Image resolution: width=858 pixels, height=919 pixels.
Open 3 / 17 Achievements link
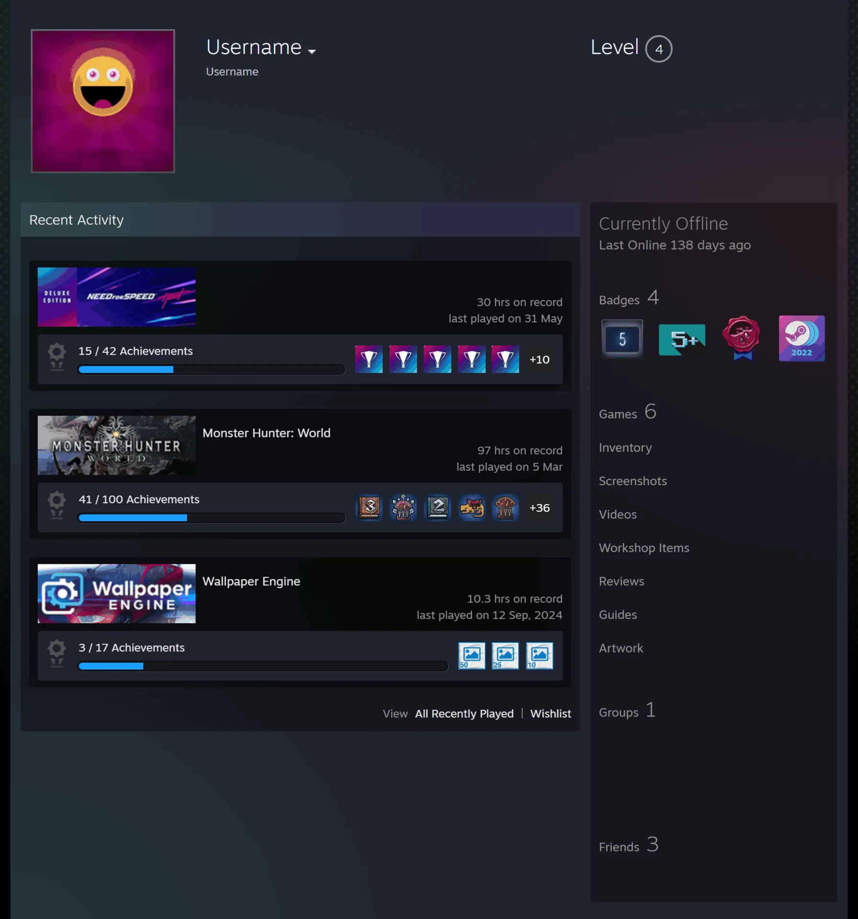pos(132,648)
